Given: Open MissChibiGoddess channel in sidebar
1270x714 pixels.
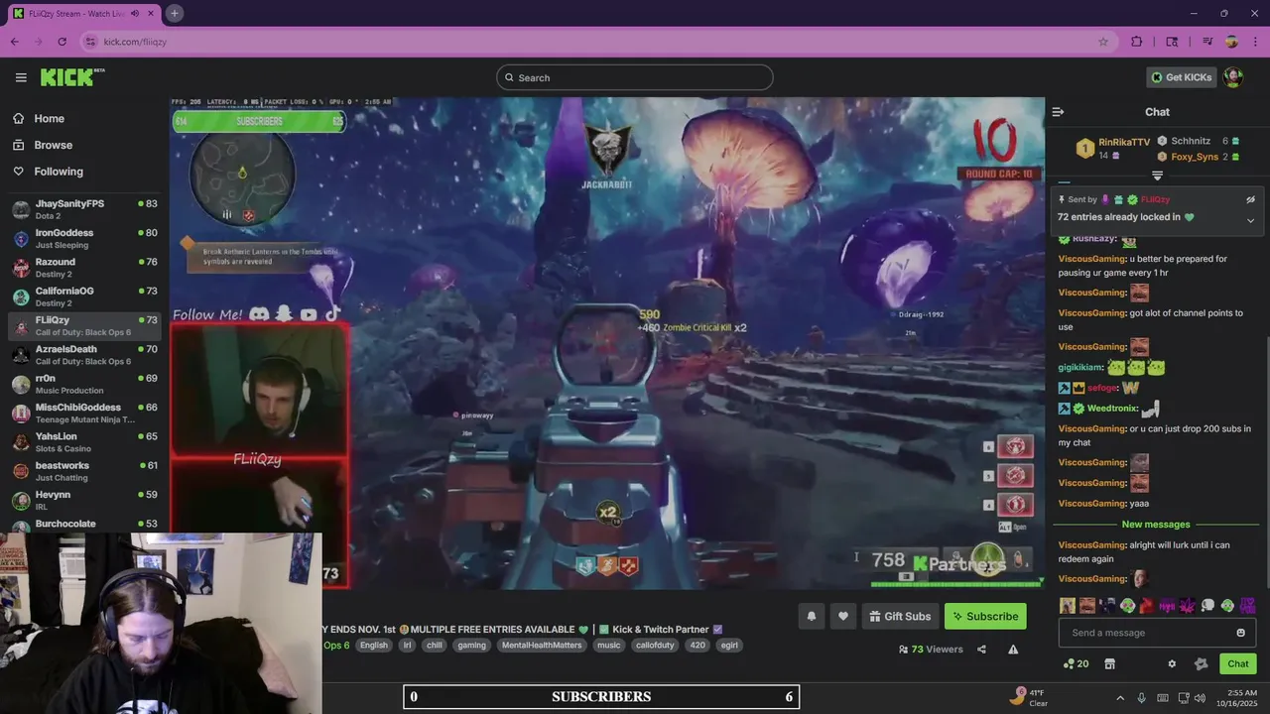Looking at the screenshot, I should click(x=84, y=413).
